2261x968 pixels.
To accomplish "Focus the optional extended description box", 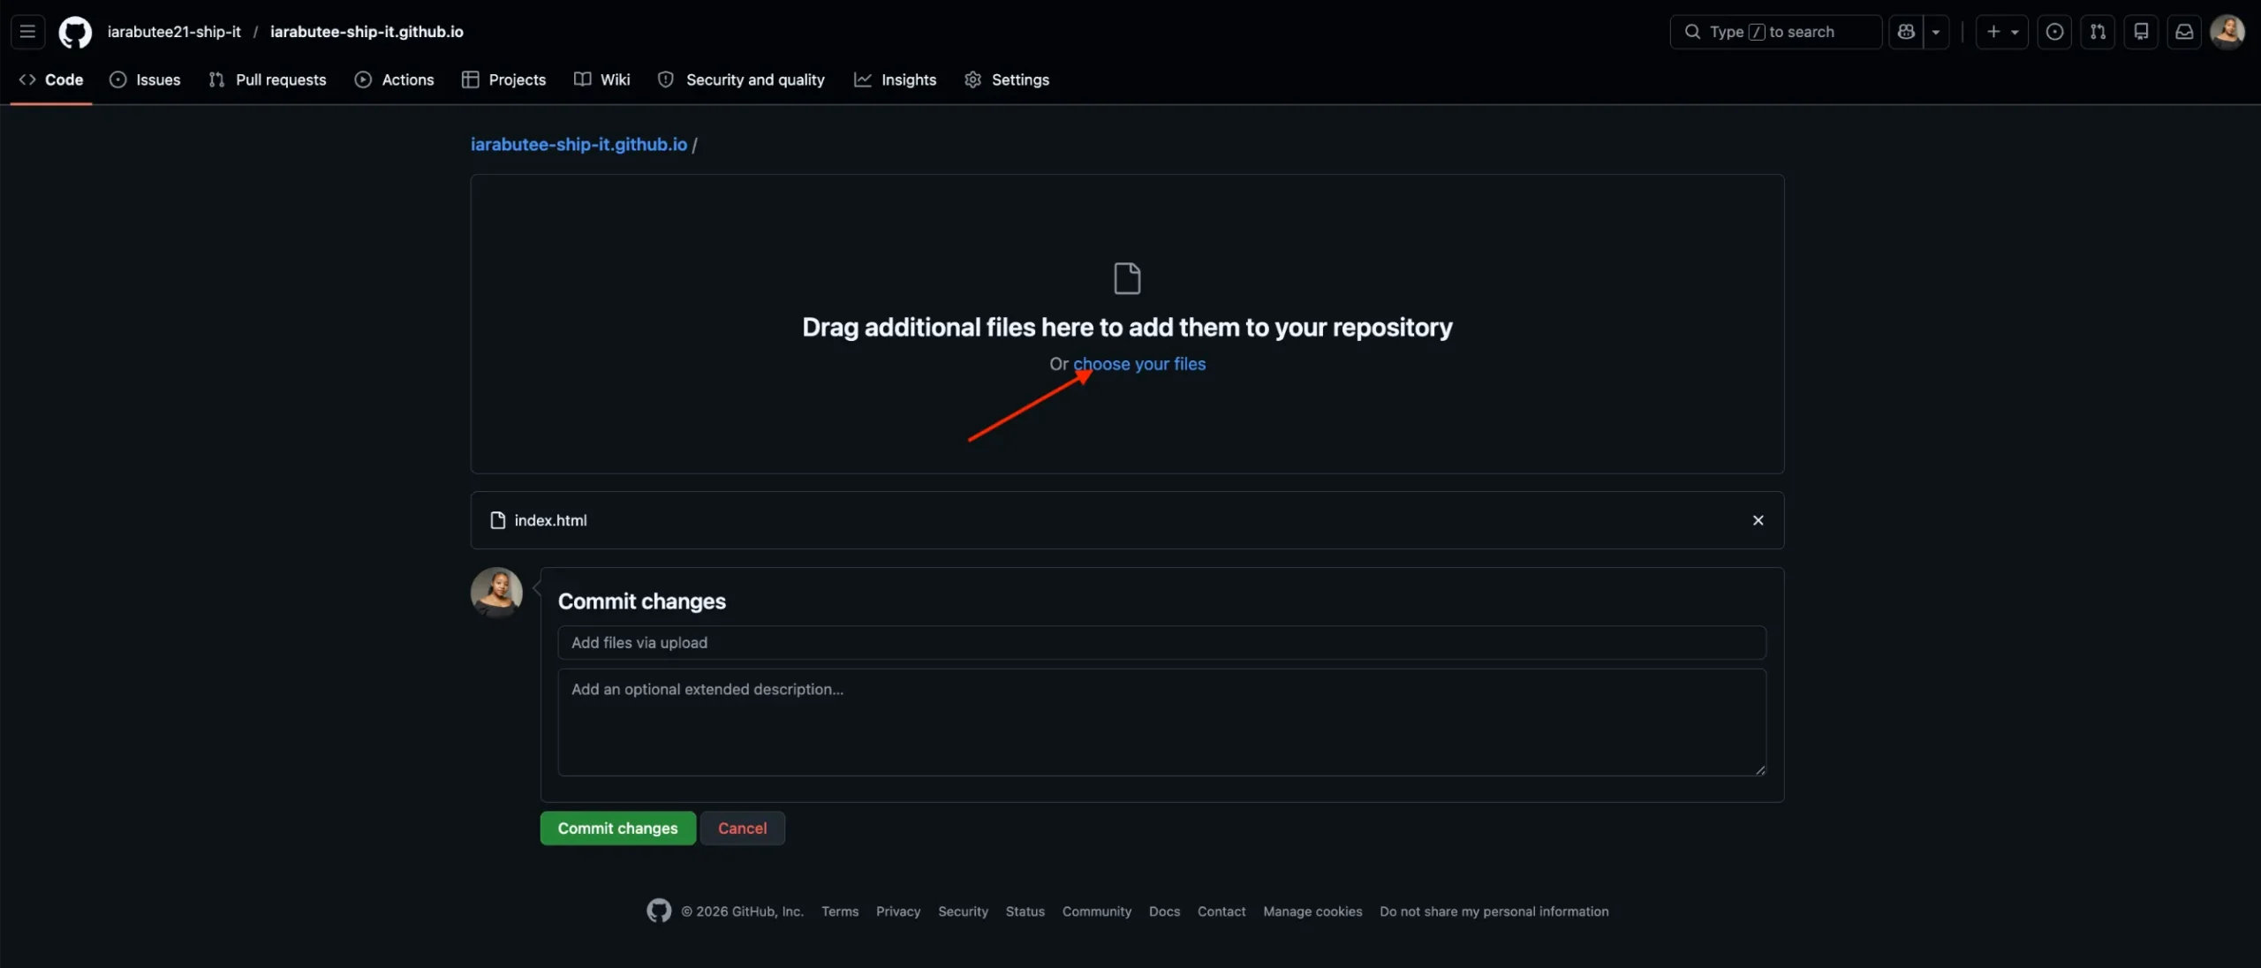I will (1161, 722).
